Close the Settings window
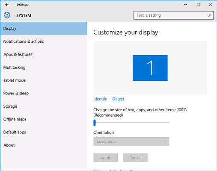 (x=211, y=4)
